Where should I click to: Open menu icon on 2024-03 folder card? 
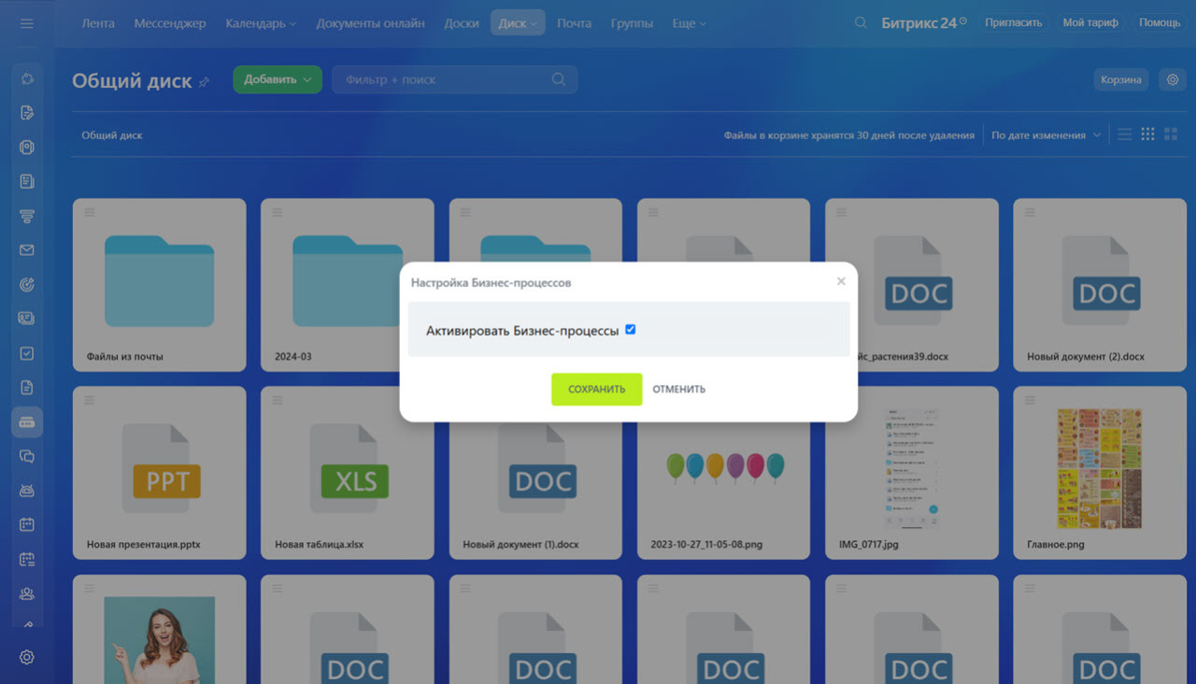pos(278,212)
